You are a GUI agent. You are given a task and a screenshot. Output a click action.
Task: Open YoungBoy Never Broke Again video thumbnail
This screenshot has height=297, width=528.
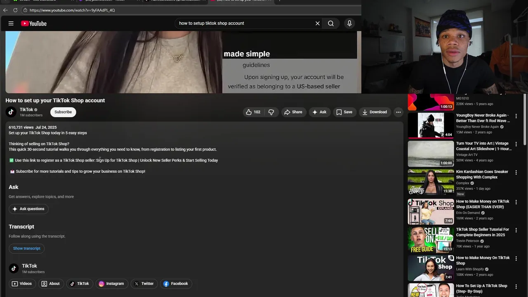pos(431,125)
